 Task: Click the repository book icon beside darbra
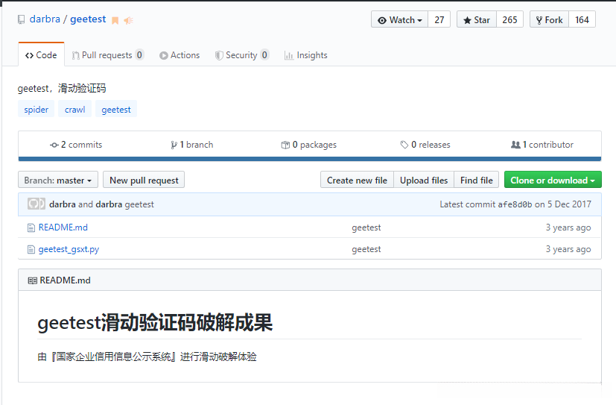coord(21,19)
